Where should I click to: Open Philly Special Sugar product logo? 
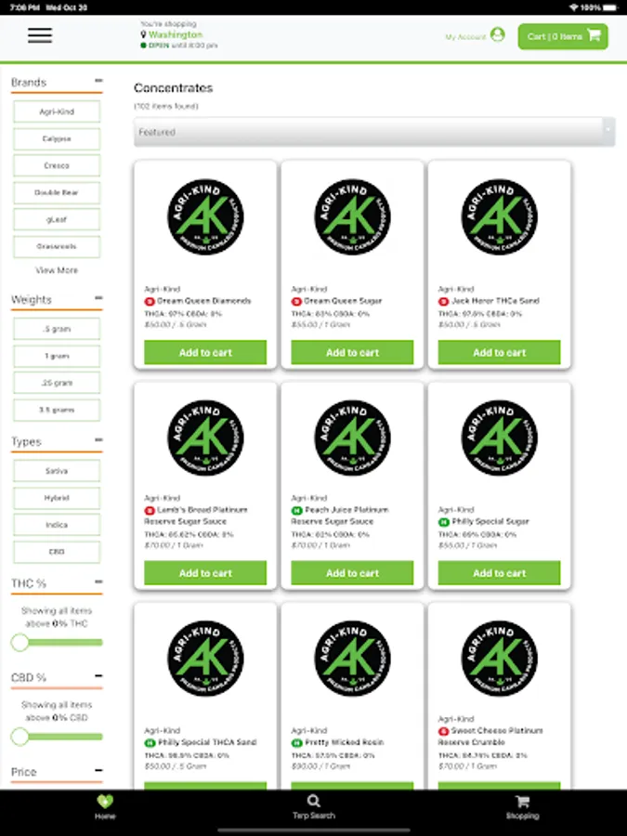500,438
